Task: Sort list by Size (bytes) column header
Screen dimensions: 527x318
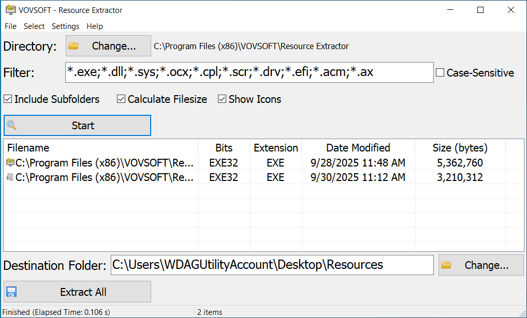Action: 460,148
